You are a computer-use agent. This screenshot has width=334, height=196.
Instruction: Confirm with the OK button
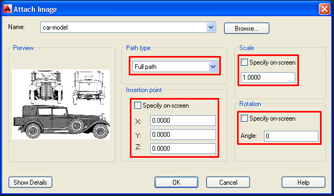point(176,183)
